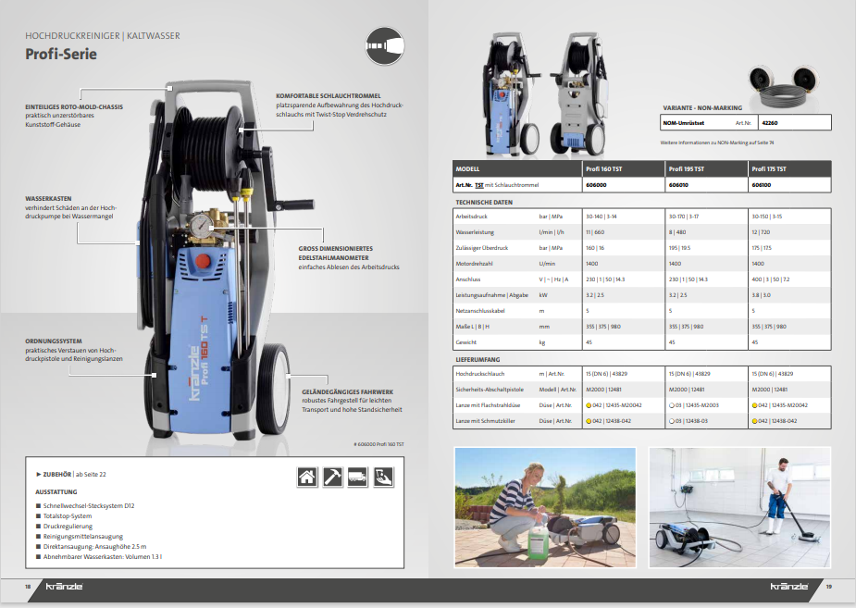Click the "TECHNISCHE DATEN" section heading
This screenshot has height=608, width=856.
(484, 203)
